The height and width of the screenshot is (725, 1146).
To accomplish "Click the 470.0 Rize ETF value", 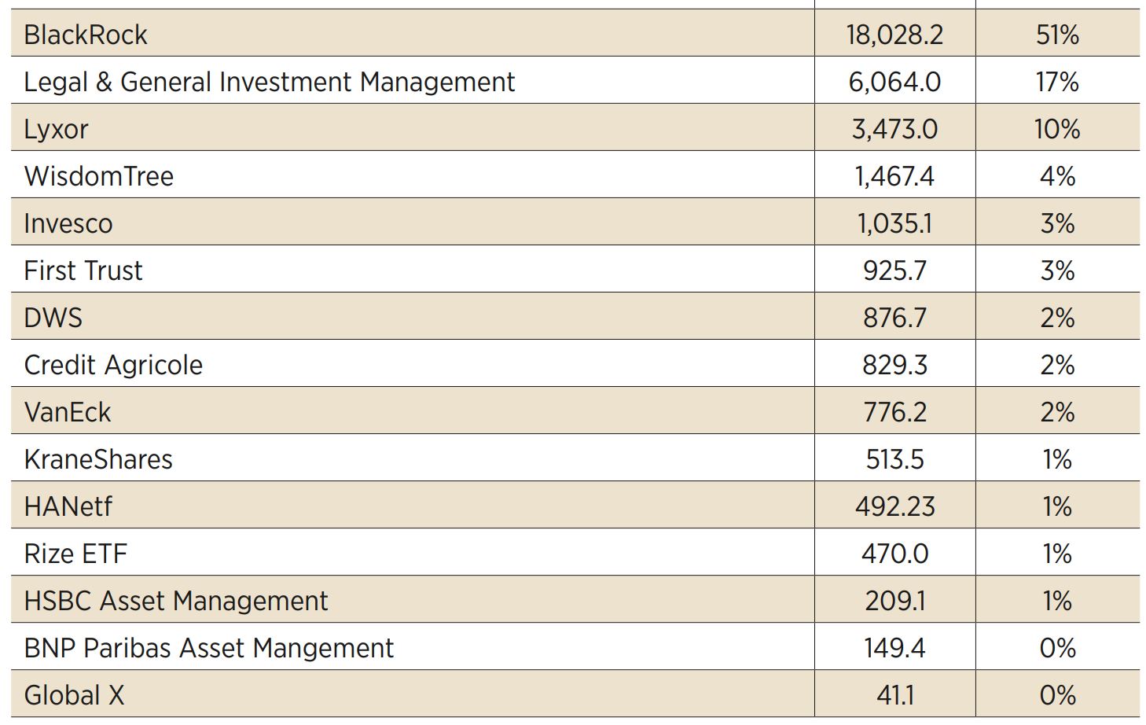I will [x=894, y=554].
